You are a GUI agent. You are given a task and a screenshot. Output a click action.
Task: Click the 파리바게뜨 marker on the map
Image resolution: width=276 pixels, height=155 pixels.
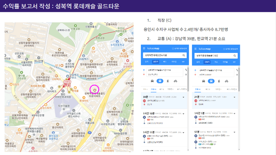[44, 86]
